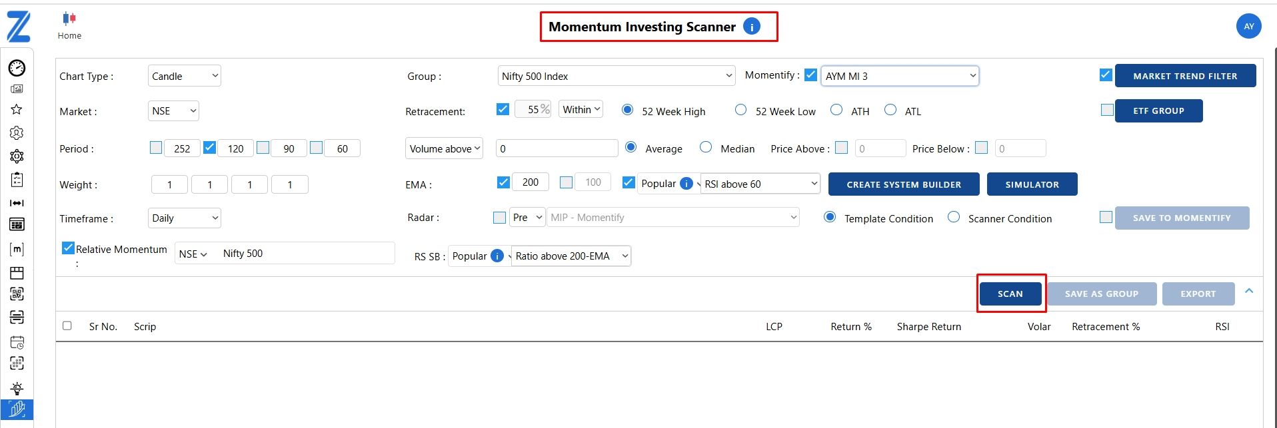Expand the Group Nifty 500 Index dropdown
This screenshot has width=1277, height=428.
(617, 76)
